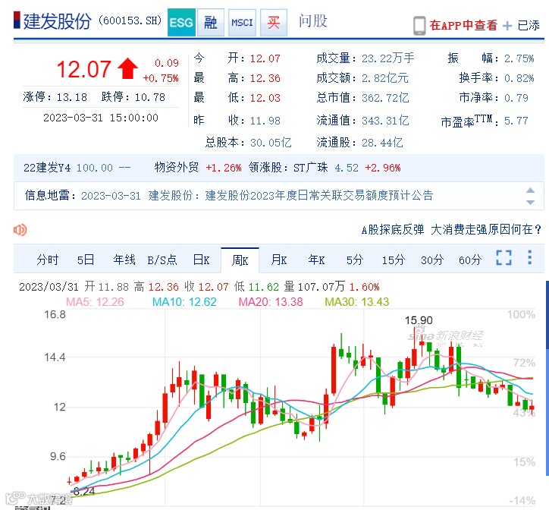Open headline A股探底反弹 大消费走强原因何在
The width and height of the screenshot is (549, 510).
(451, 230)
